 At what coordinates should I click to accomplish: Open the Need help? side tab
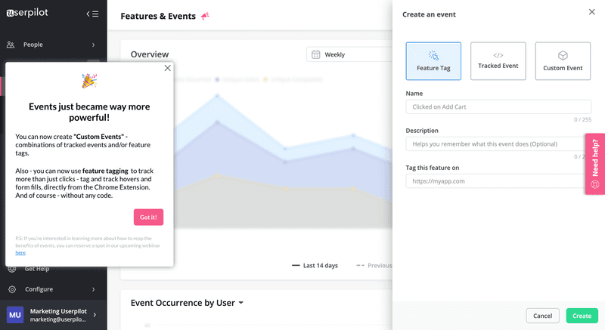pos(595,164)
